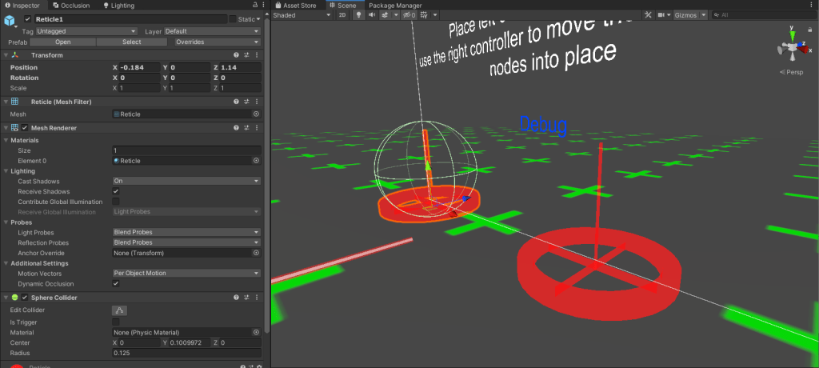819x368 pixels.
Task: Open the Cast Shadows dropdown
Action: click(186, 182)
